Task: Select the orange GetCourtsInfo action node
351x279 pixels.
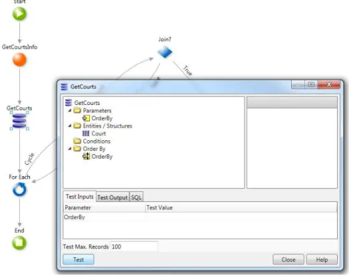Action: pyautogui.click(x=19, y=60)
